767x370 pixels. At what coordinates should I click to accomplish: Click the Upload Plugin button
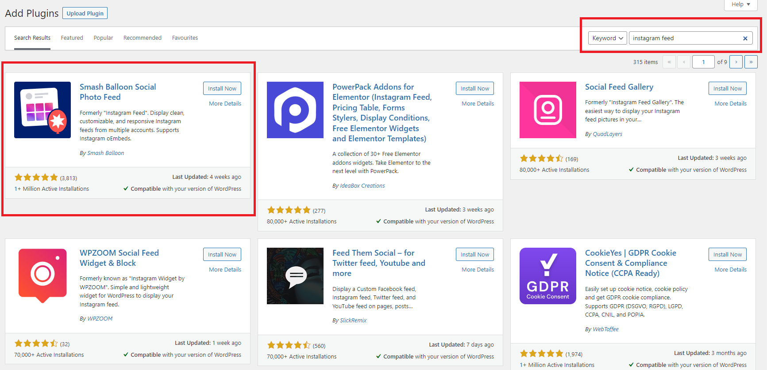(x=85, y=13)
